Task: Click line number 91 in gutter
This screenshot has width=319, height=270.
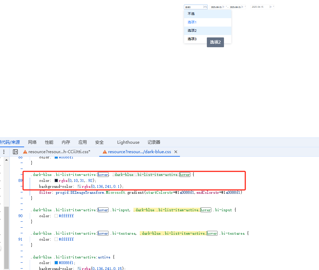Action: [20, 239]
